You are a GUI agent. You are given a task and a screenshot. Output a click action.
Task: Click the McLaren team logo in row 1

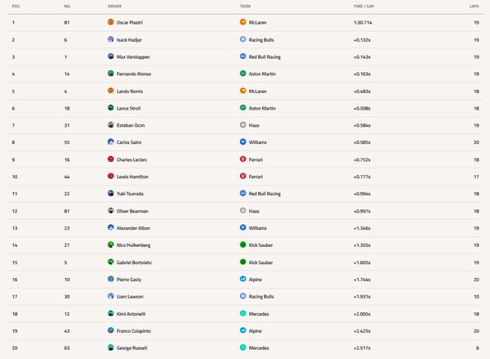pyautogui.click(x=243, y=22)
